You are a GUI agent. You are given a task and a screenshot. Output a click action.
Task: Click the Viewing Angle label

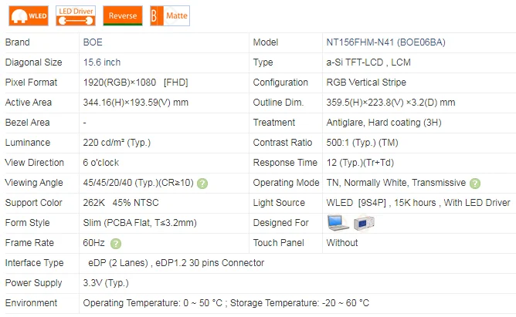coord(34,183)
